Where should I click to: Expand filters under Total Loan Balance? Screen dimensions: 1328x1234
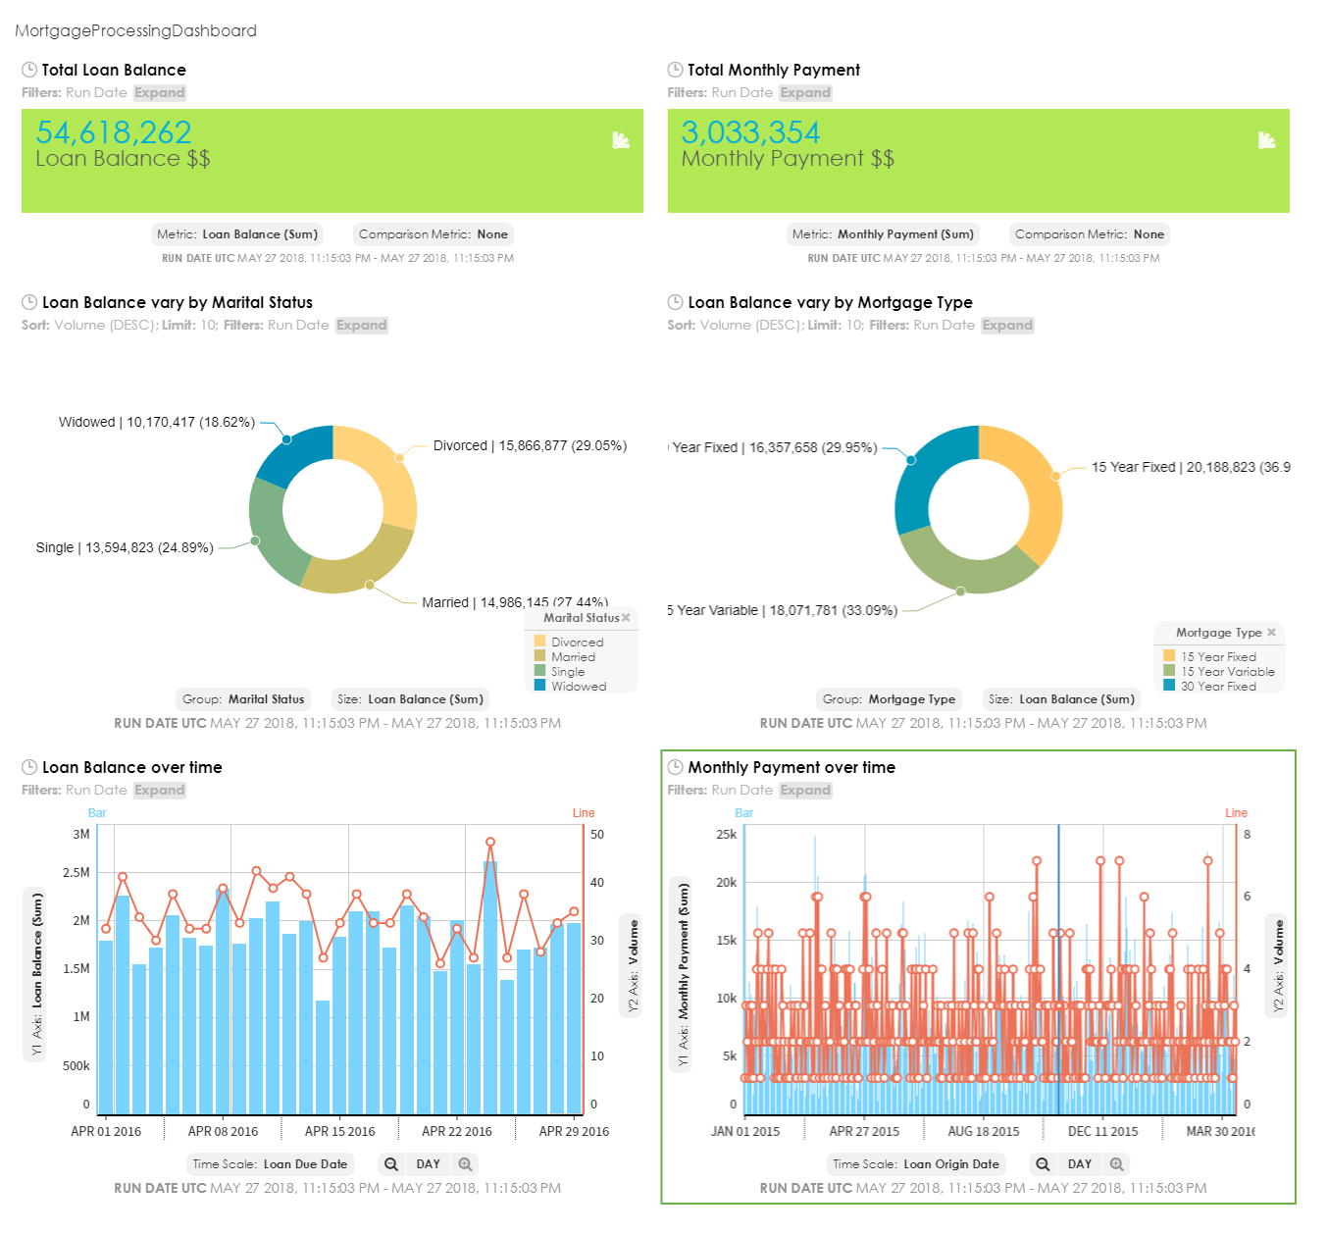[160, 93]
